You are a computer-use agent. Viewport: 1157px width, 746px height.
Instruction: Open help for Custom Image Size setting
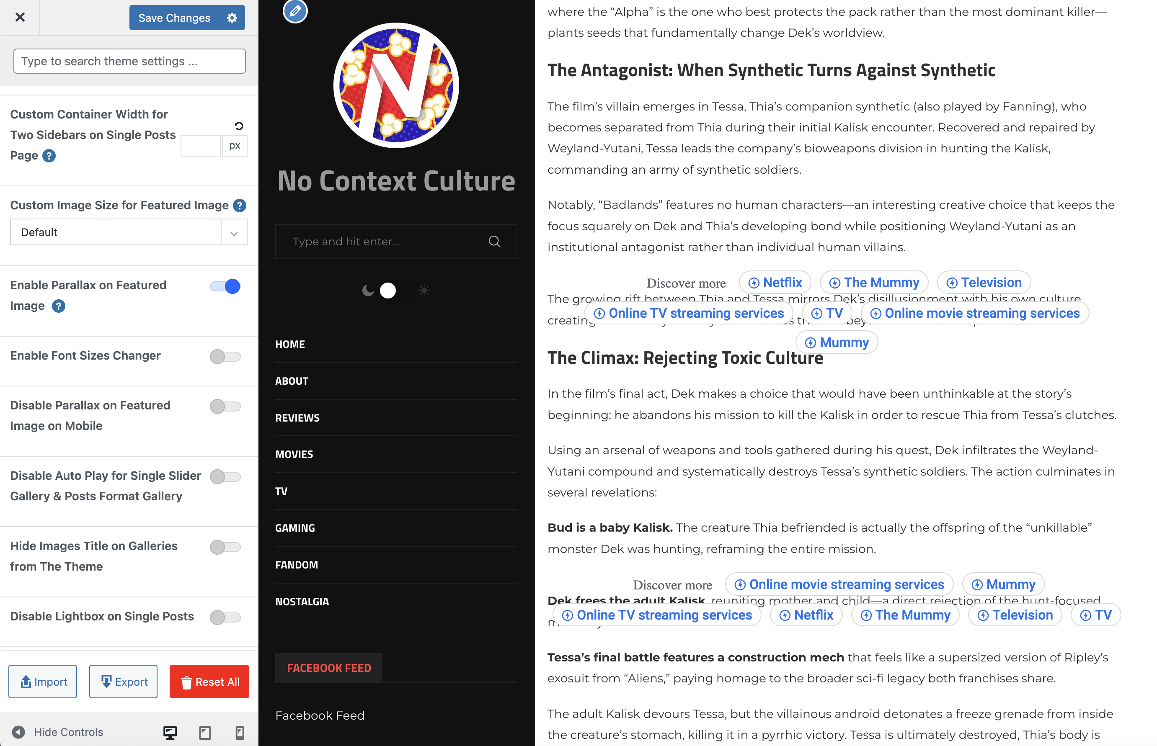[x=240, y=206]
